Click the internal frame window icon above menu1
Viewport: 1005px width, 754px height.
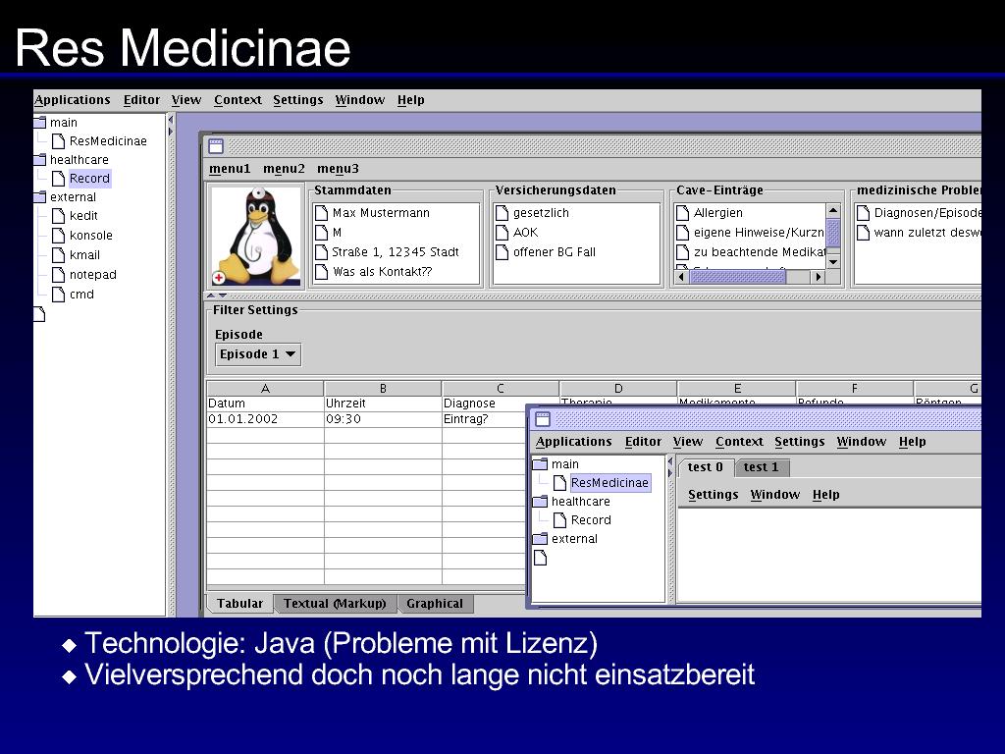pyautogui.click(x=216, y=146)
